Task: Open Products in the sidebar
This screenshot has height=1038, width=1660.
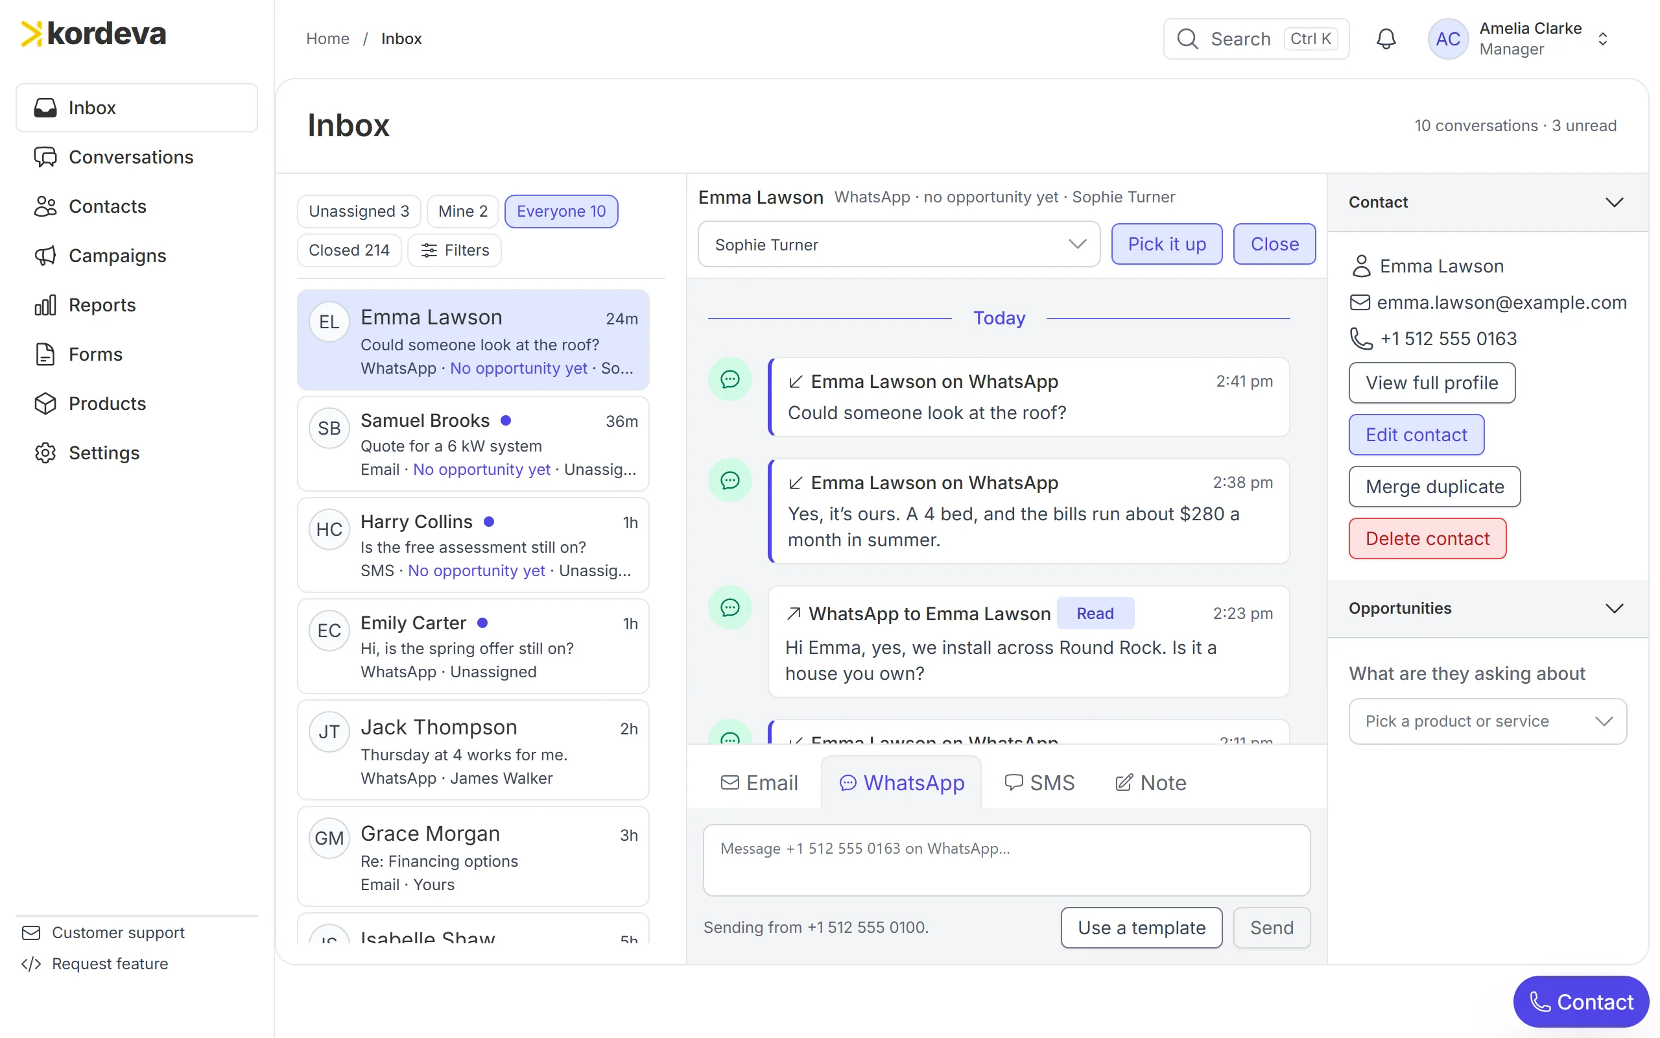Action: click(137, 404)
